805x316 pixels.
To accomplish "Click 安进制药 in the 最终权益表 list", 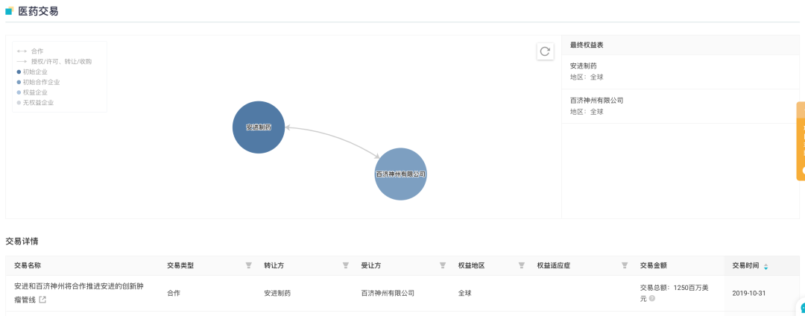I will tap(583, 66).
